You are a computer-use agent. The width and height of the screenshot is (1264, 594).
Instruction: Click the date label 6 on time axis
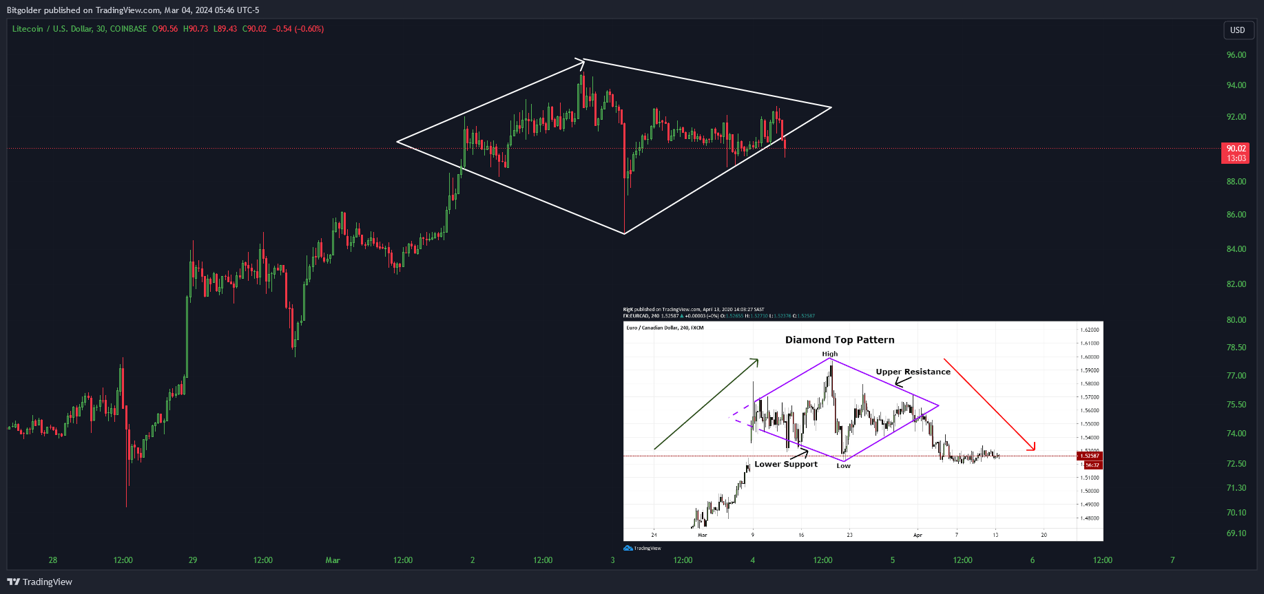click(x=1033, y=560)
